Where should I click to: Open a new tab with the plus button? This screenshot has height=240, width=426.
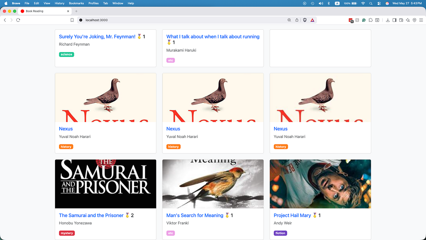(x=76, y=11)
